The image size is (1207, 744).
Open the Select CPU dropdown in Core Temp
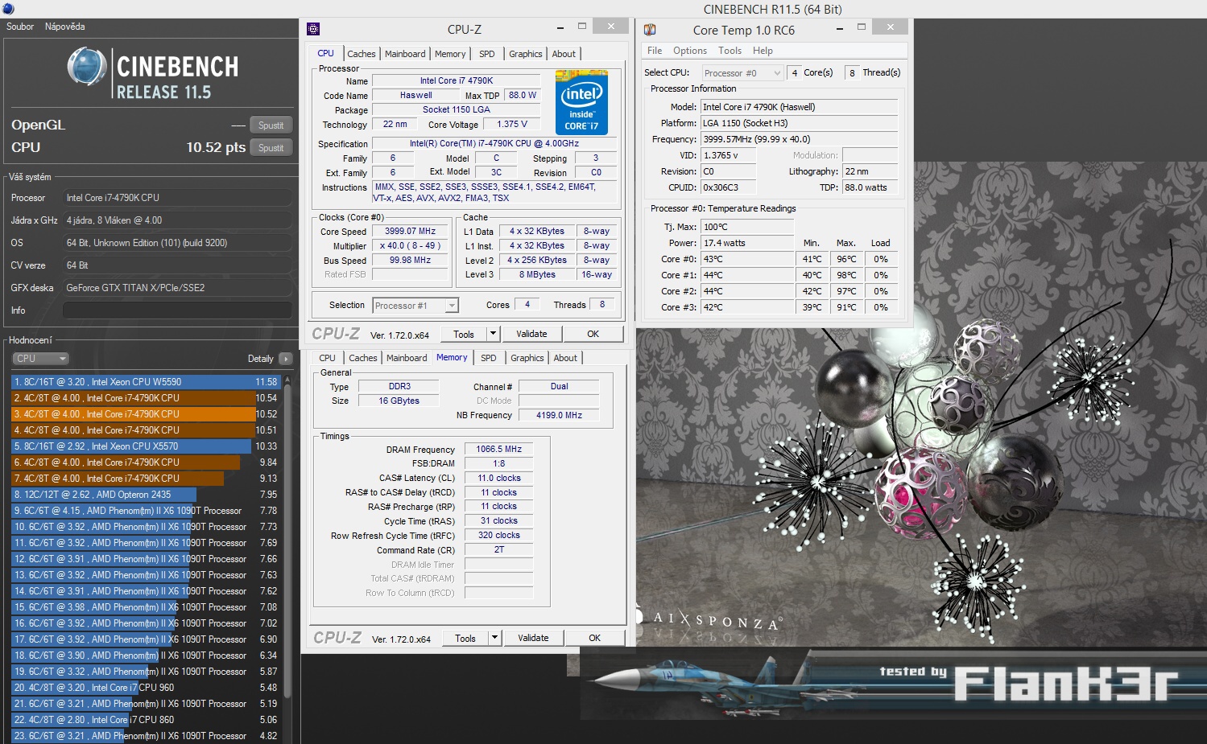click(x=742, y=73)
